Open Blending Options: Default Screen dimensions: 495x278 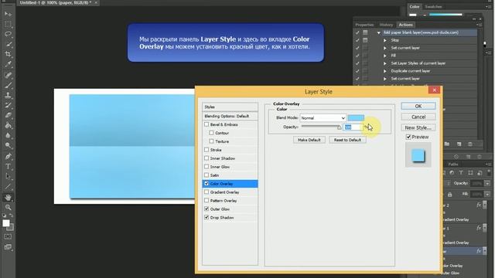coord(230,116)
